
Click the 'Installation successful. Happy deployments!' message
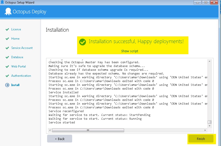point(136,41)
